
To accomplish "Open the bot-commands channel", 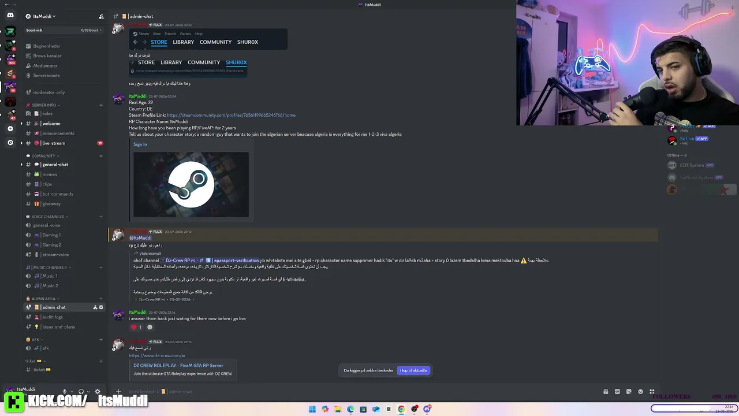I will tap(64, 194).
